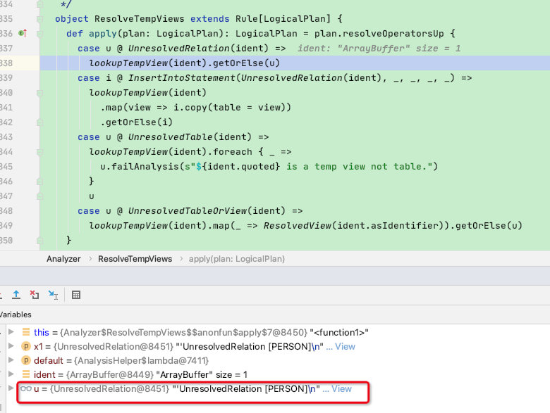Viewport: 550px width, 413px height.
Task: Collapse fold marker at def apply line
Action: (39, 34)
